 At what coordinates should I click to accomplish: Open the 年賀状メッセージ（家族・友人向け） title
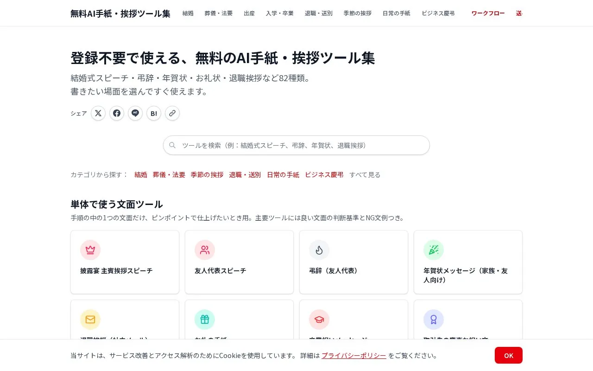coord(466,275)
